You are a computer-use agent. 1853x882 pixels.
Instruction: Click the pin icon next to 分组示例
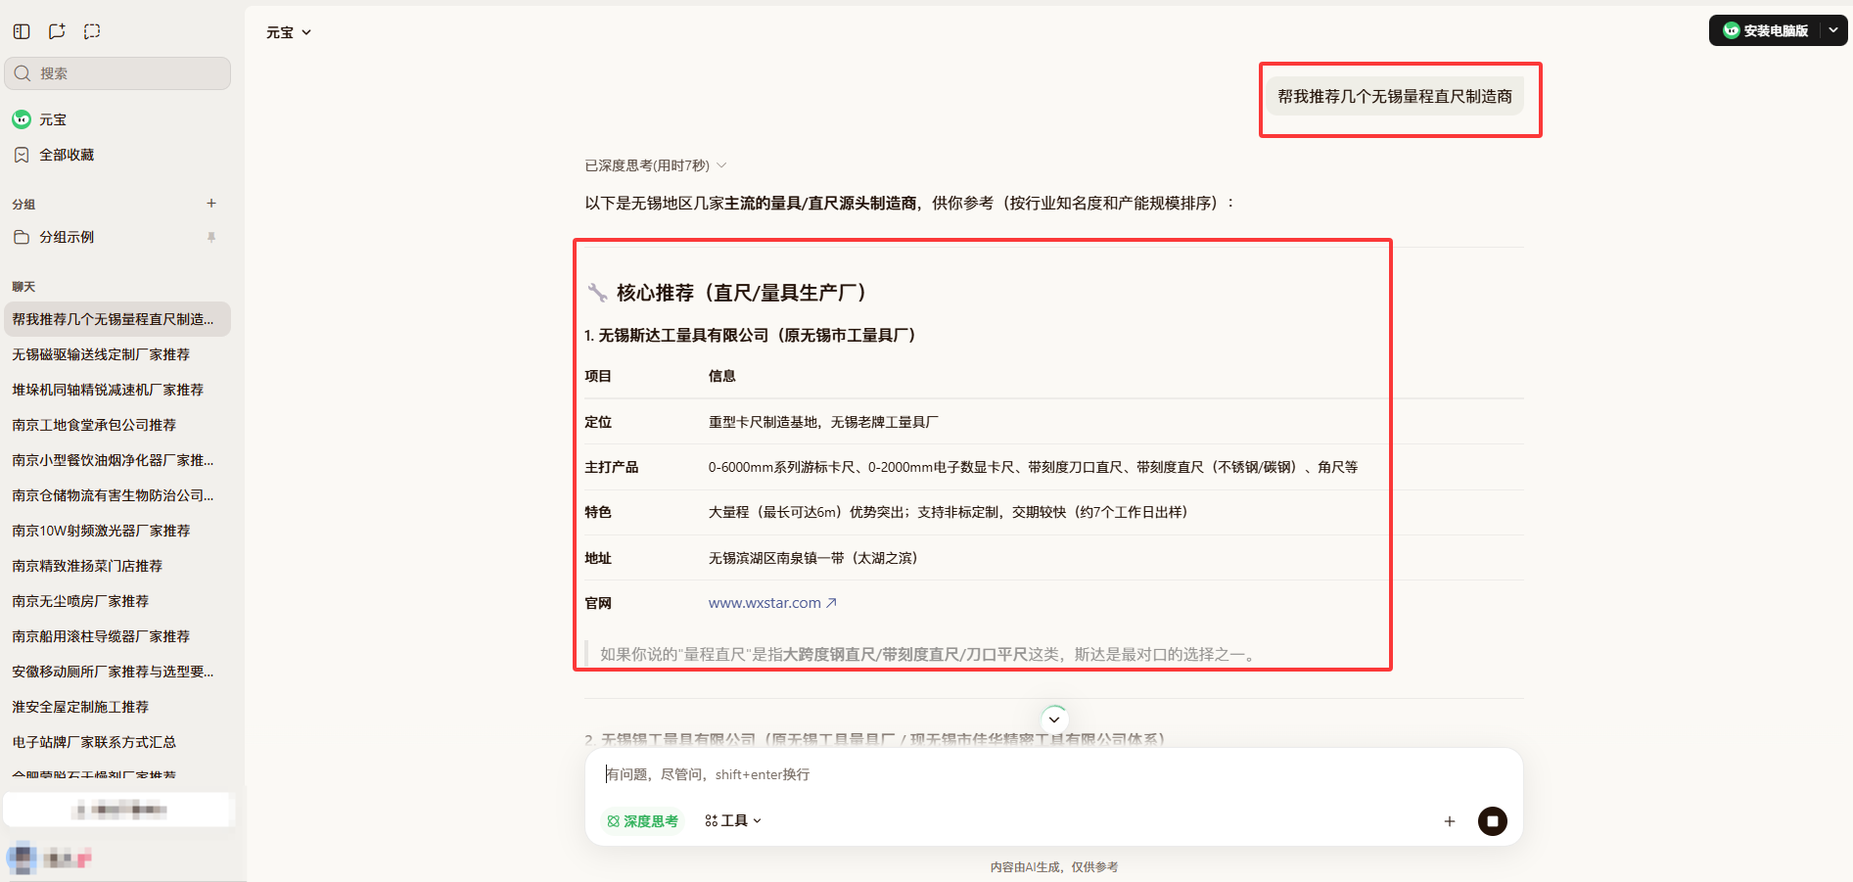(211, 237)
